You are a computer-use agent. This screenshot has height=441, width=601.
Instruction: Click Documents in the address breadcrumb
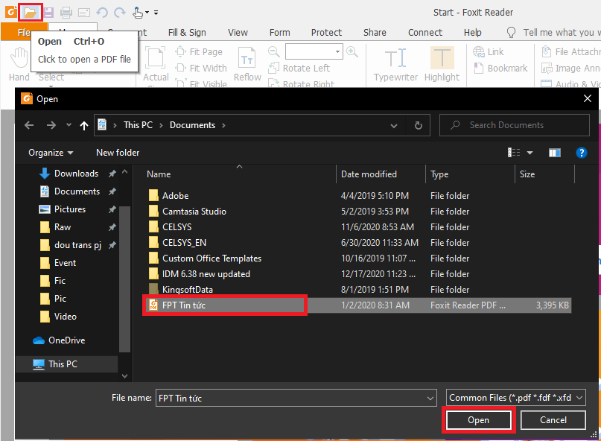pos(192,125)
